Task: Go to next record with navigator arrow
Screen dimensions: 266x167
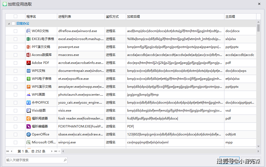Action: pyautogui.click(x=52, y=151)
